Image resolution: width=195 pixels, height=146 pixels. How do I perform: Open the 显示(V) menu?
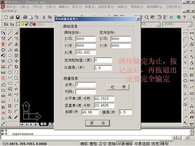click(77, 7)
